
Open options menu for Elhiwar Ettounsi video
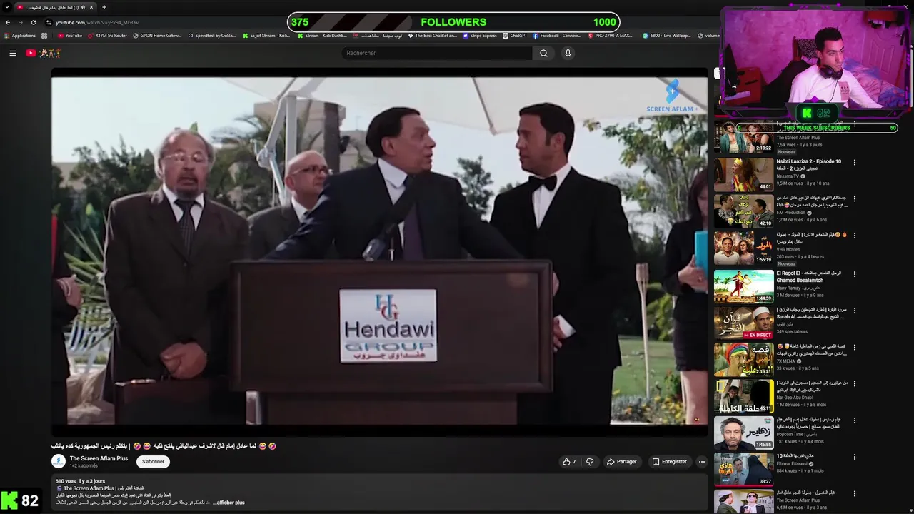click(854, 457)
